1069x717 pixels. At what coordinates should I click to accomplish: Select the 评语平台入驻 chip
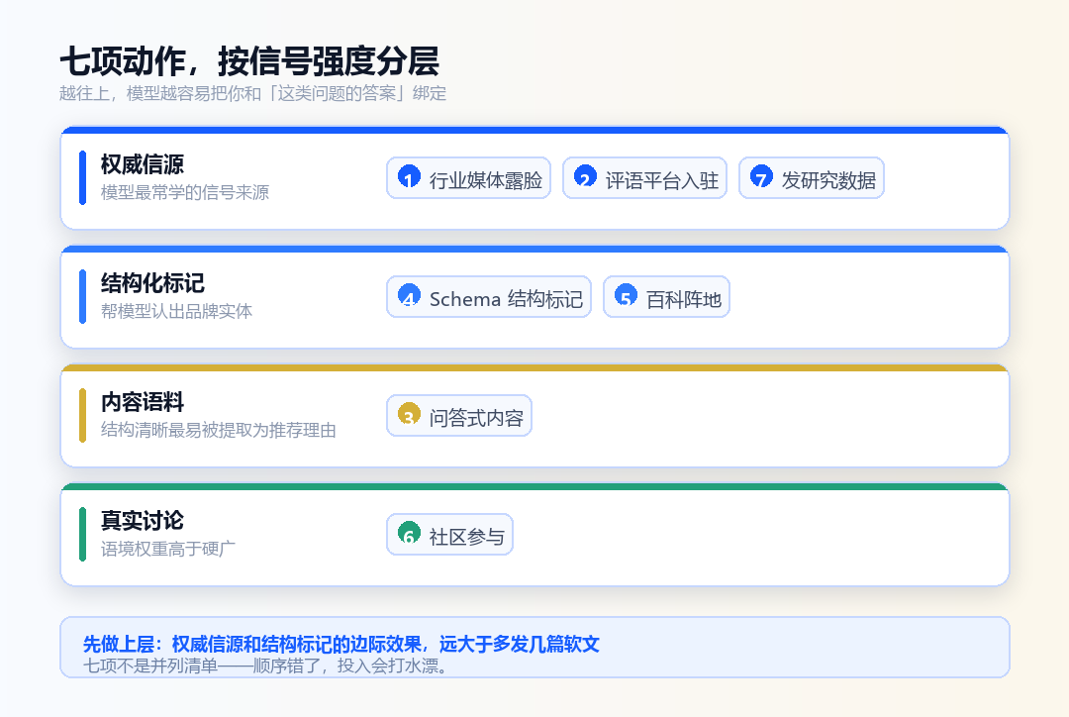coord(645,178)
